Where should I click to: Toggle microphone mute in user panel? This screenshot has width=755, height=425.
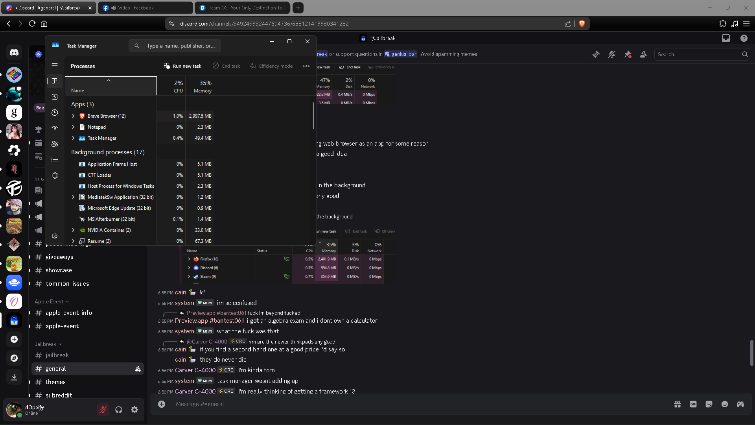103,410
